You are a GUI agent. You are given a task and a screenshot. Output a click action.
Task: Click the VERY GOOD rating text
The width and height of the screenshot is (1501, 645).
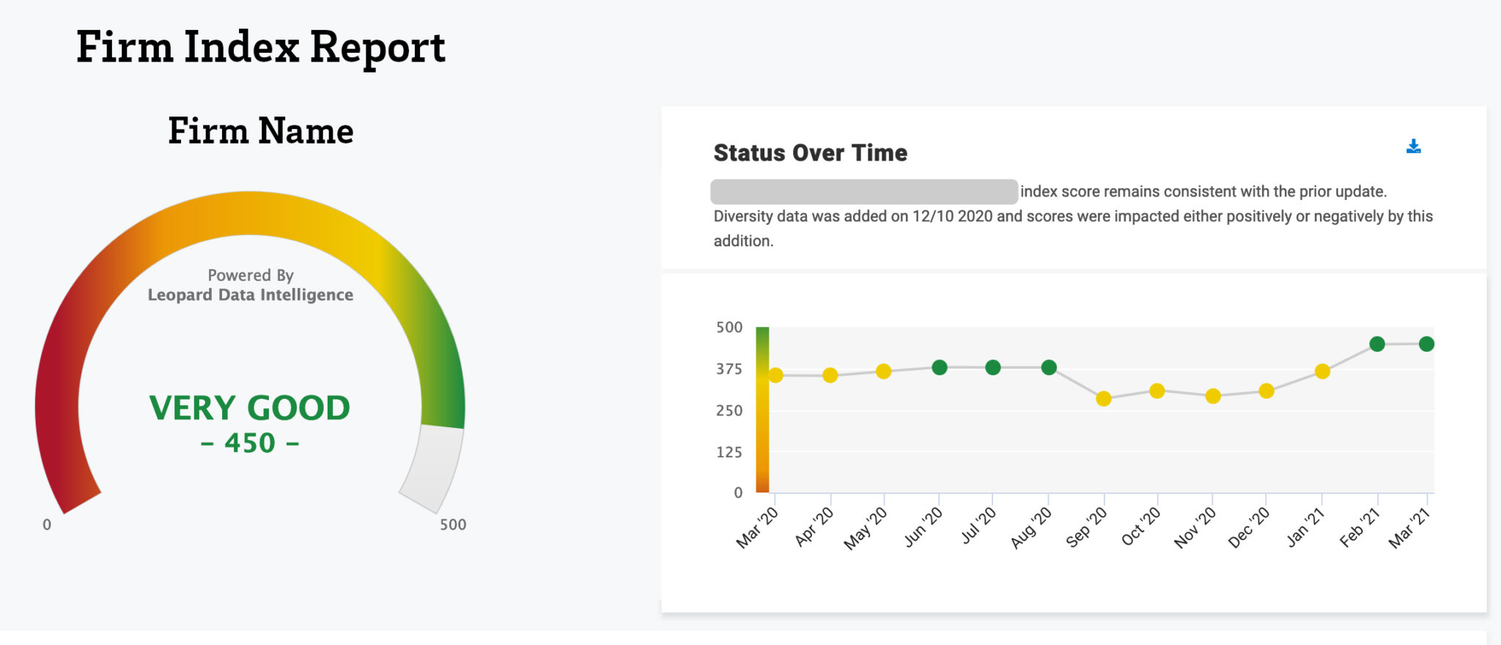tap(250, 408)
